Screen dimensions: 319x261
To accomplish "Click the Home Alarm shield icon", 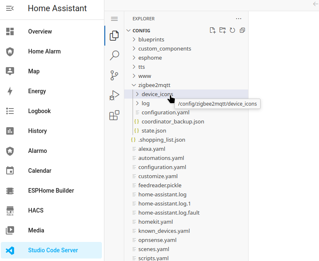I will pos(10,51).
